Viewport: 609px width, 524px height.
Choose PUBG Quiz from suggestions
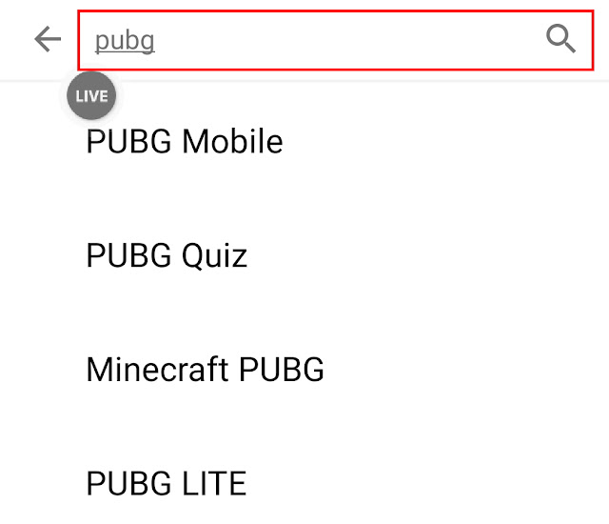pyautogui.click(x=167, y=255)
